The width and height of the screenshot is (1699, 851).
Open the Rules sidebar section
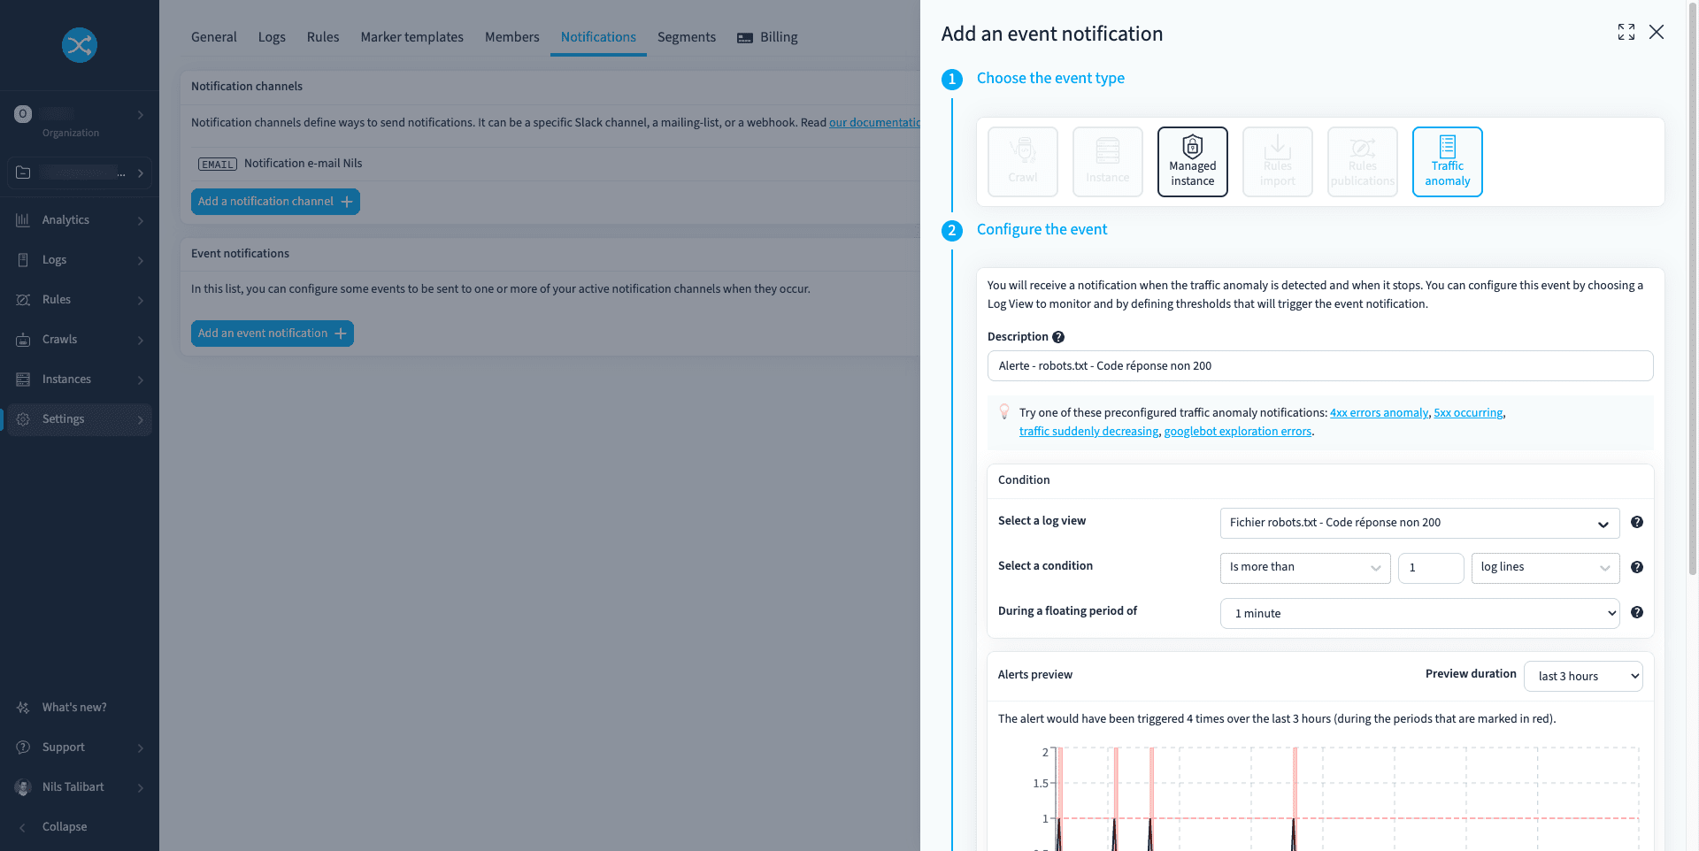(79, 300)
